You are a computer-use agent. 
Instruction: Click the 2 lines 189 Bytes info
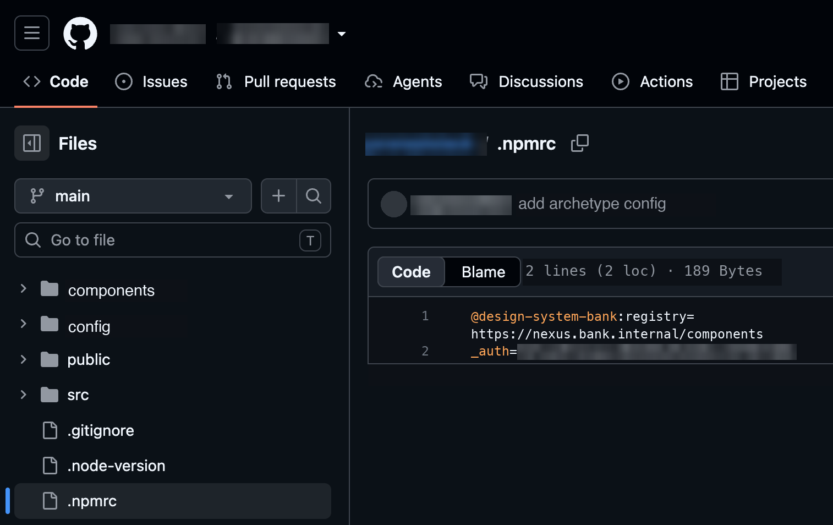[x=644, y=271]
